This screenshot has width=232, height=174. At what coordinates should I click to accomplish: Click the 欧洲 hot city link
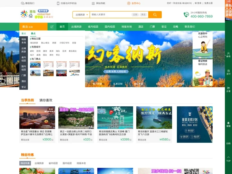[x=38, y=51]
